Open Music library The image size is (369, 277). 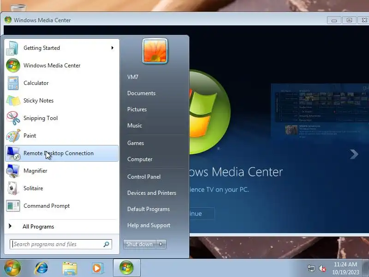coord(135,126)
